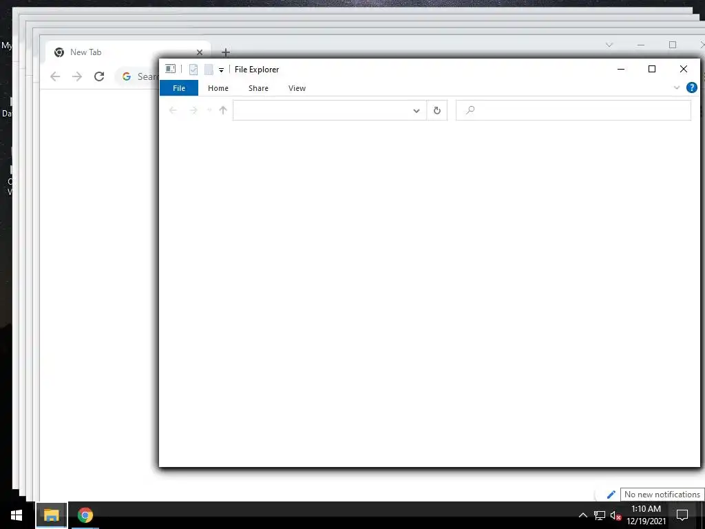
Task: Close the New Tab in Chrome
Action: click(x=200, y=52)
